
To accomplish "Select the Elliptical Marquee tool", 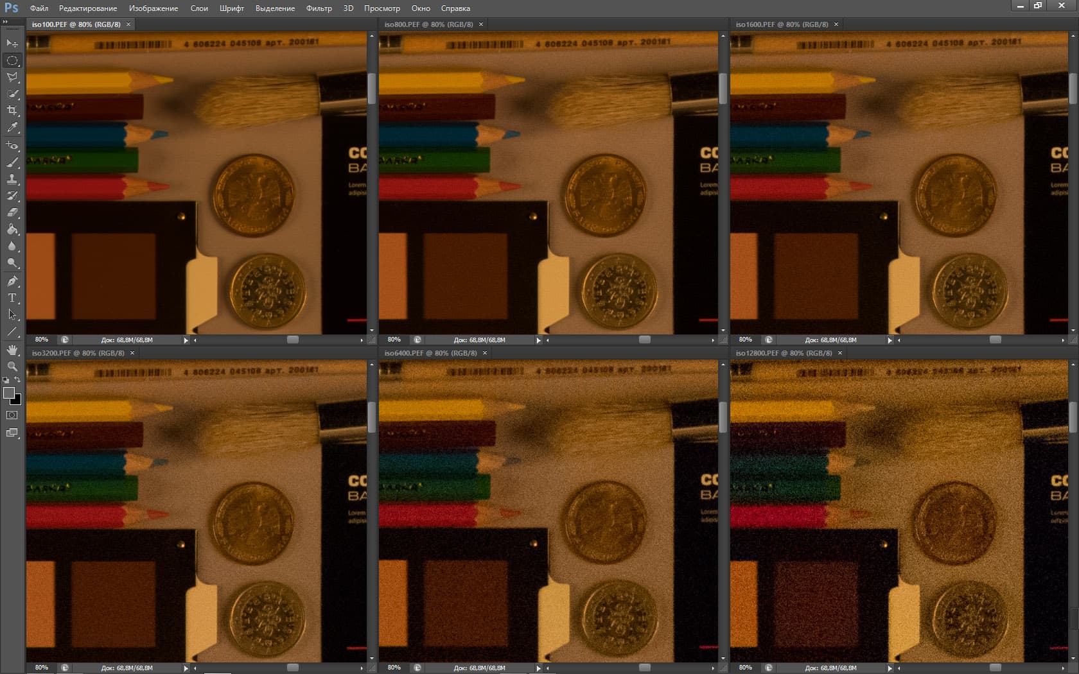I will [x=12, y=60].
